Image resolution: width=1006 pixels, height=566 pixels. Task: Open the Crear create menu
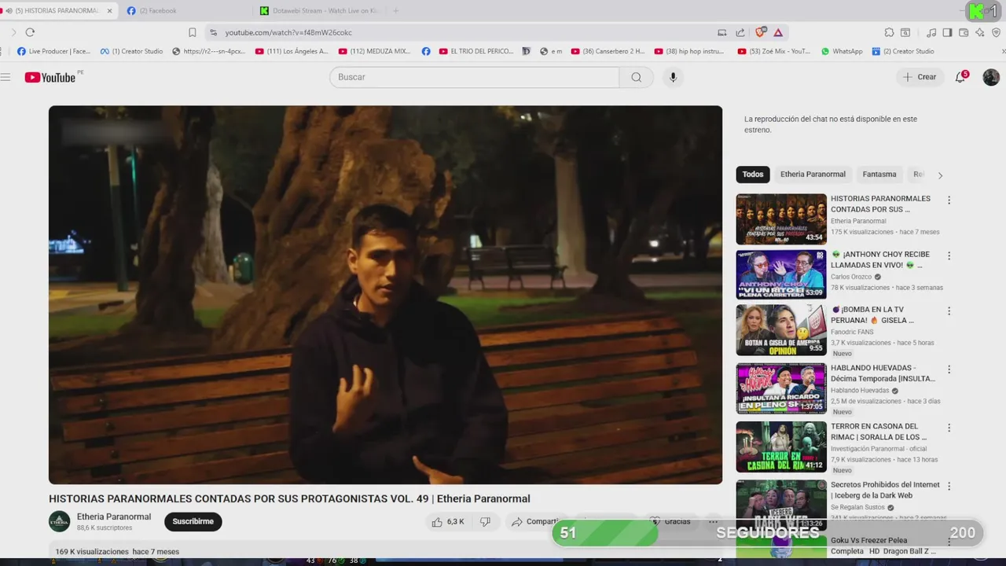[920, 77]
